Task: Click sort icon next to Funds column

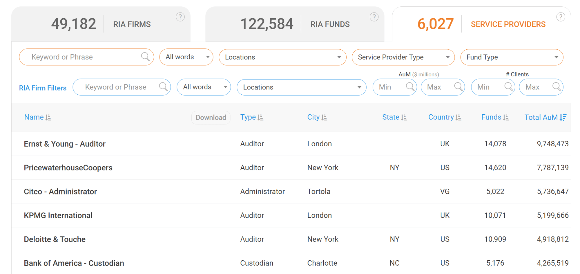Action: (506, 117)
